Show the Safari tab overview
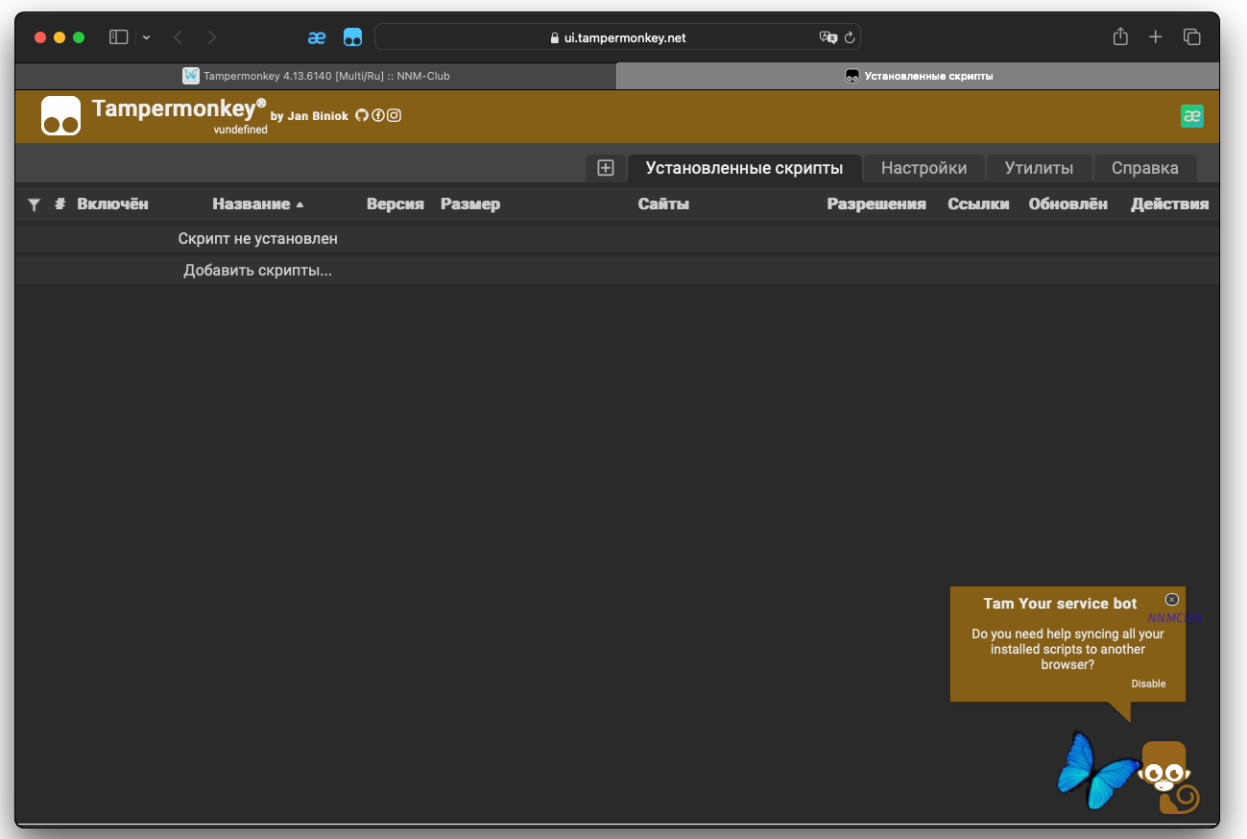This screenshot has width=1247, height=839. pos(1192,37)
